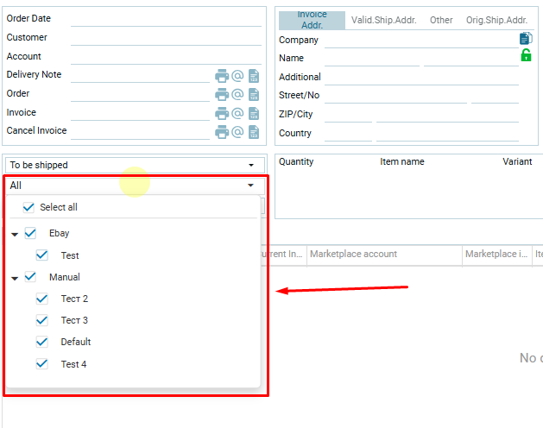This screenshot has height=428, width=543.
Task: Click the green unlock padlock icon
Action: point(526,56)
